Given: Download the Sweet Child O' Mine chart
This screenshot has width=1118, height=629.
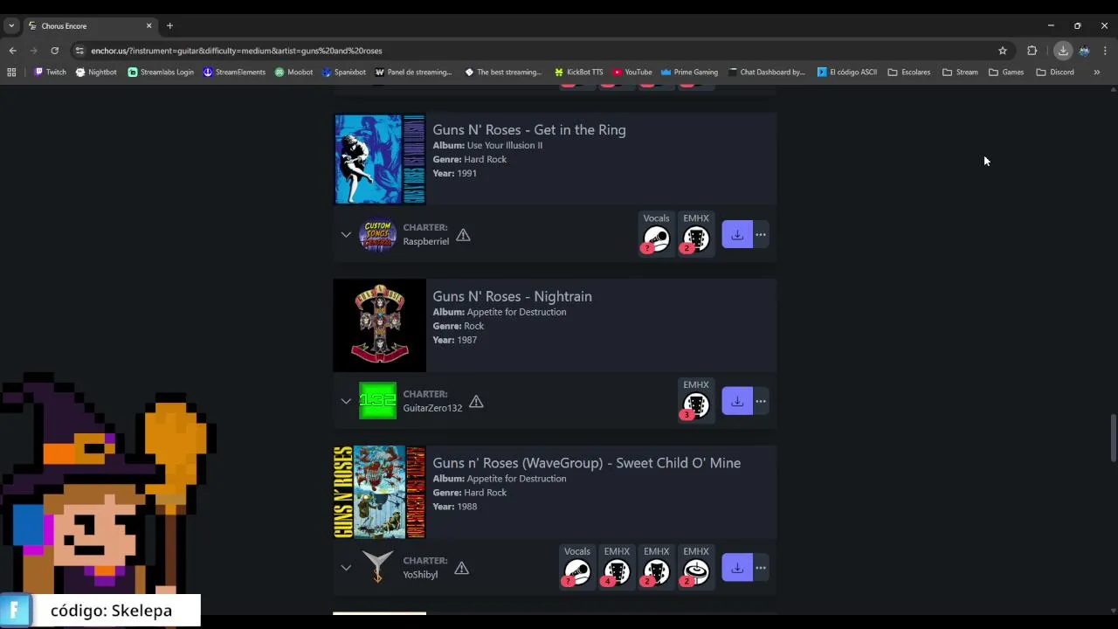Looking at the screenshot, I should point(737,568).
